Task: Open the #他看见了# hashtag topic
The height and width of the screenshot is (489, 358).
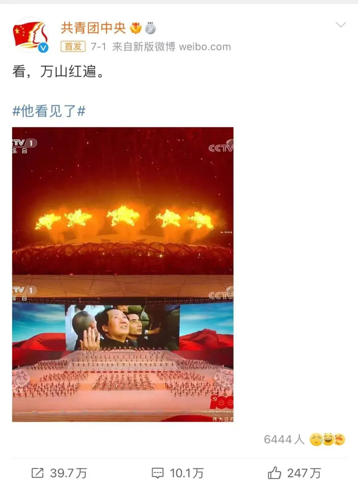Action: [x=49, y=111]
